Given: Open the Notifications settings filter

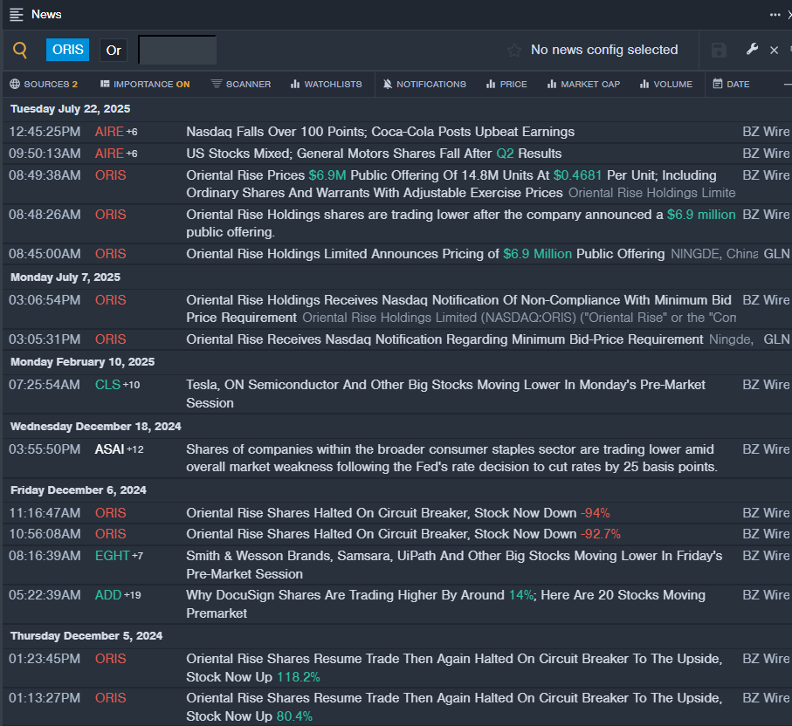Looking at the screenshot, I should [424, 85].
